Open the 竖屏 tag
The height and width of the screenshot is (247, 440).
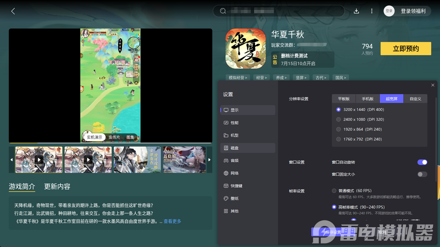(301, 78)
